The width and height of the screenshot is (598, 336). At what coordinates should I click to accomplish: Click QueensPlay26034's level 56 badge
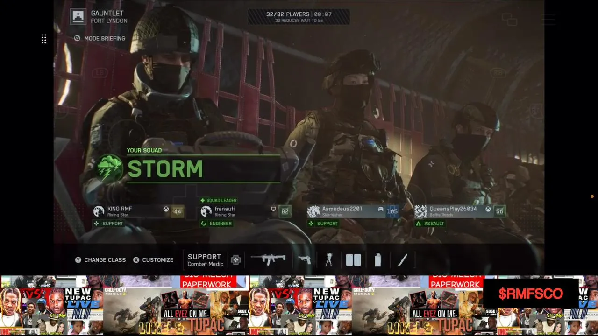click(500, 211)
